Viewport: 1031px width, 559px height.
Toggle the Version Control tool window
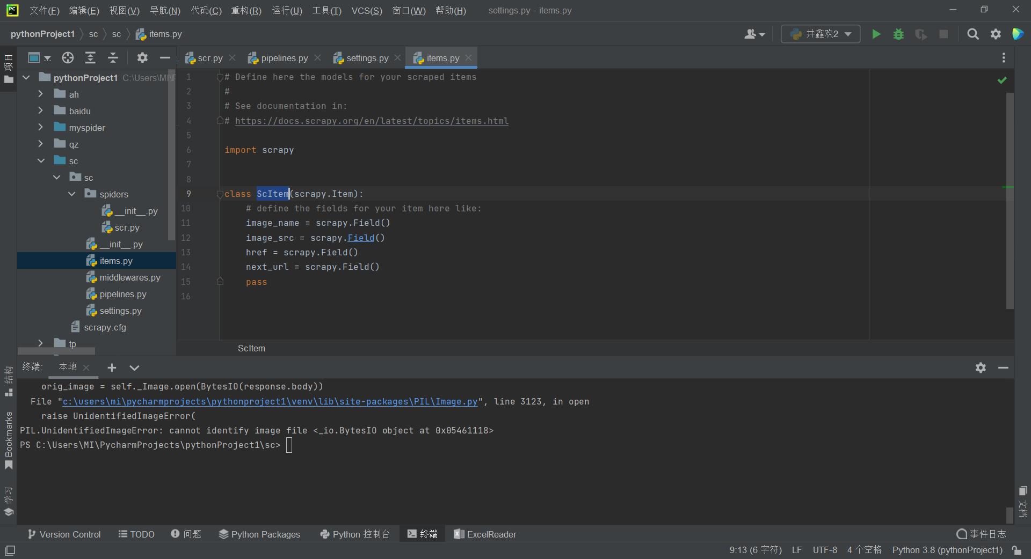click(x=64, y=534)
